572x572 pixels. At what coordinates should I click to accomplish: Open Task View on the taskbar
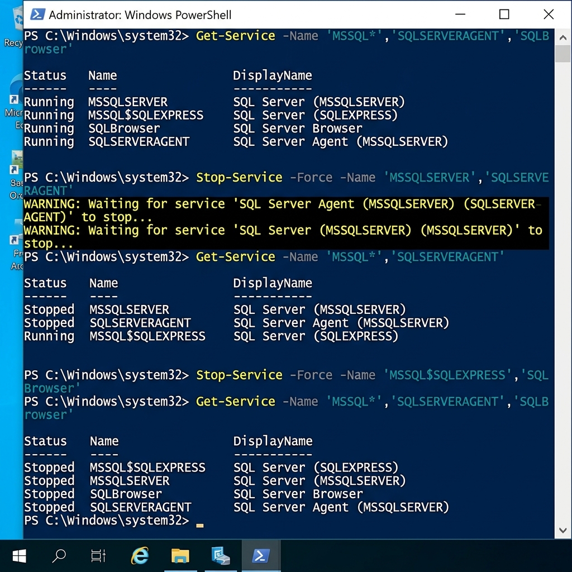click(98, 556)
